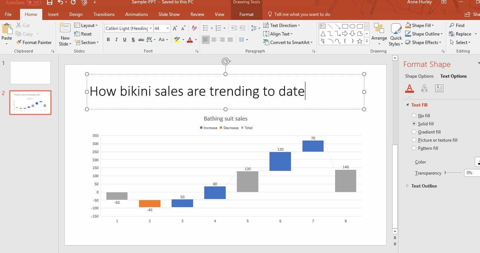480x253 pixels.
Task: Toggle bold on selected text
Action: (108, 40)
